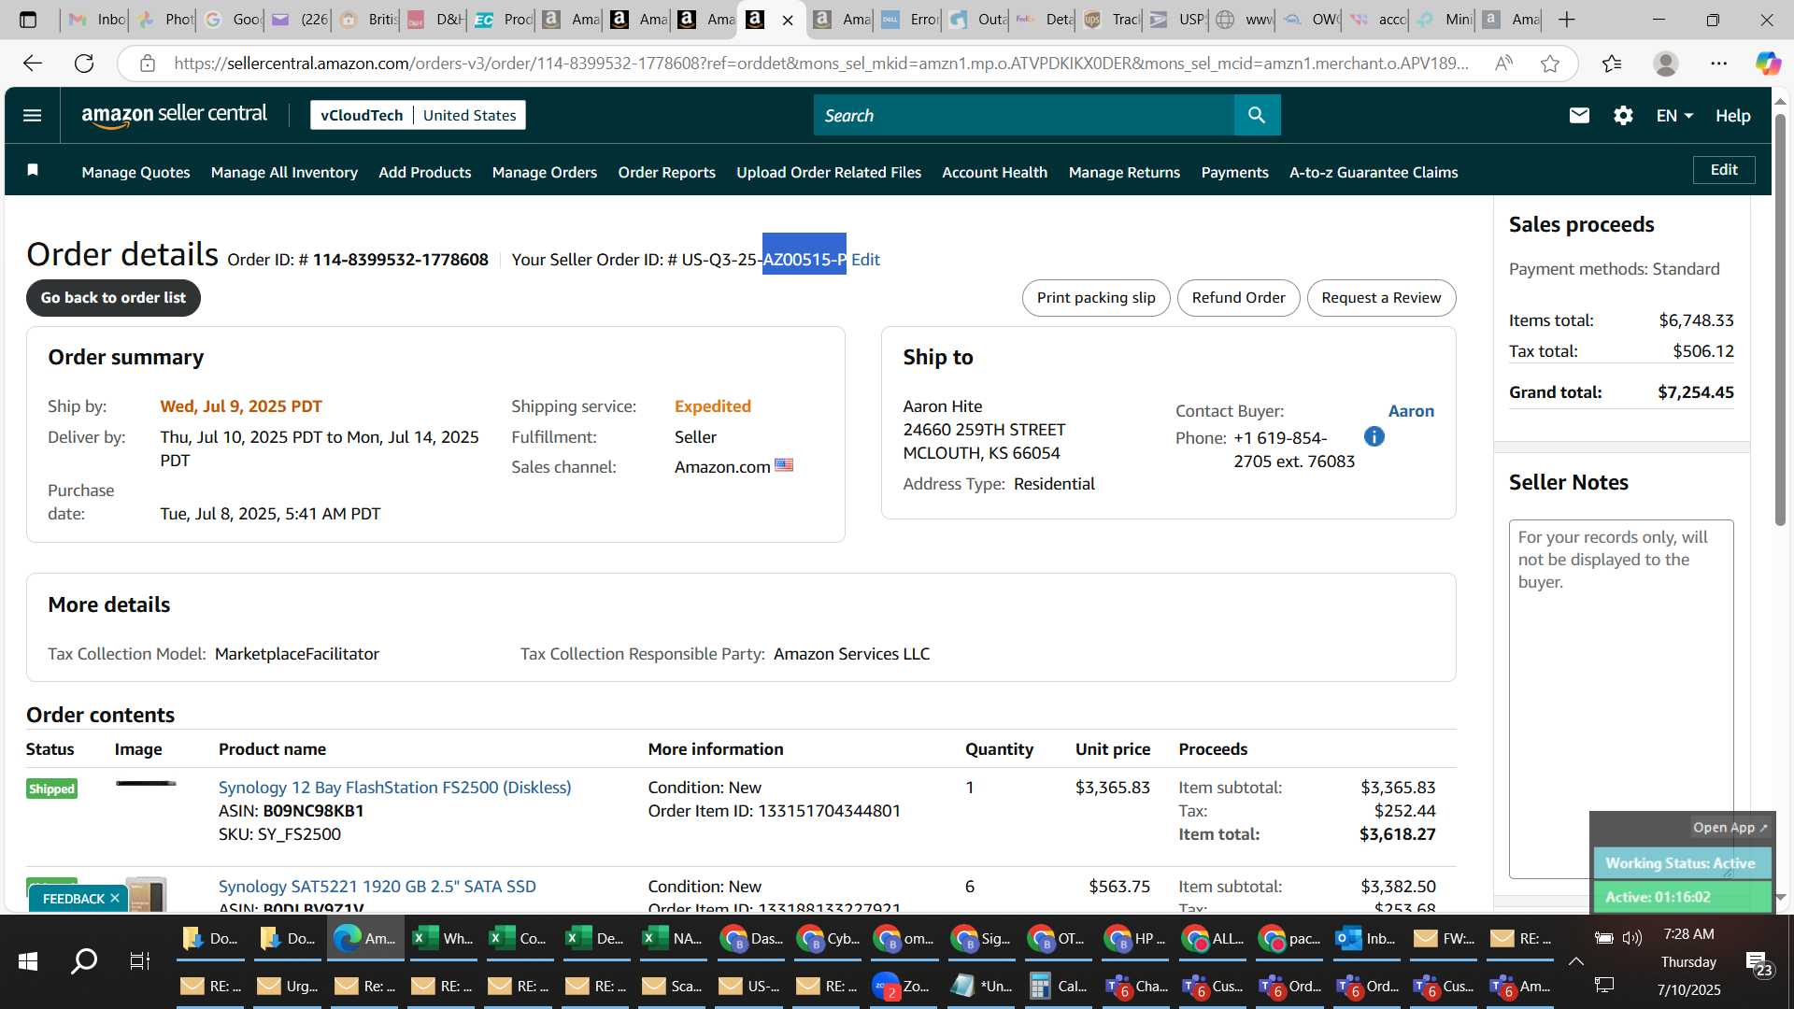The height and width of the screenshot is (1009, 1794).
Task: Click Request a Review
Action: pos(1381,297)
